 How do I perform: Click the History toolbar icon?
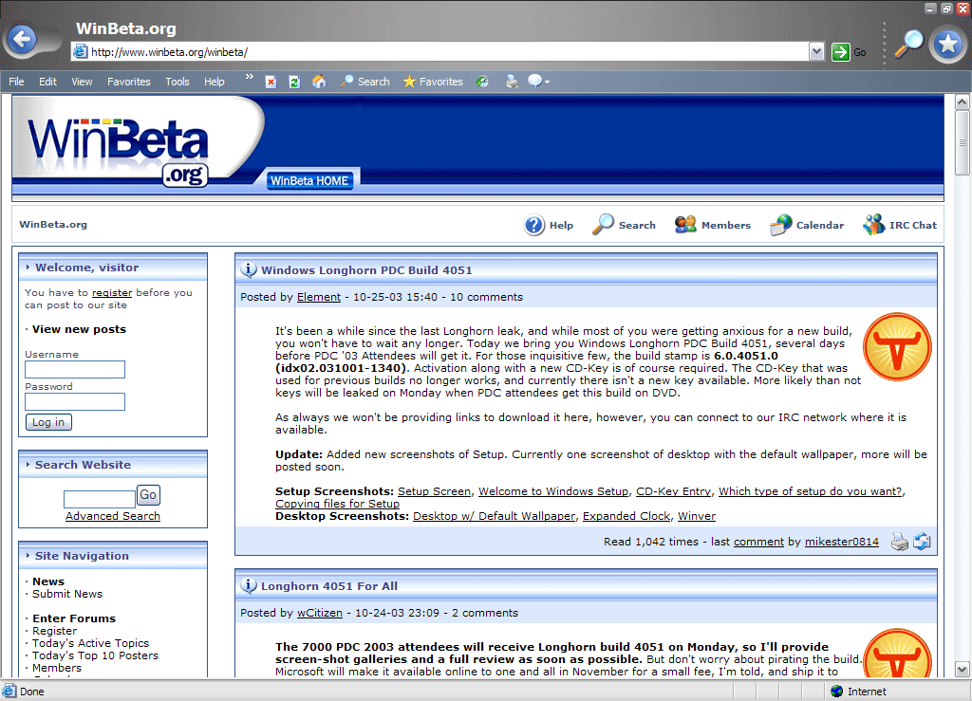pyautogui.click(x=482, y=82)
